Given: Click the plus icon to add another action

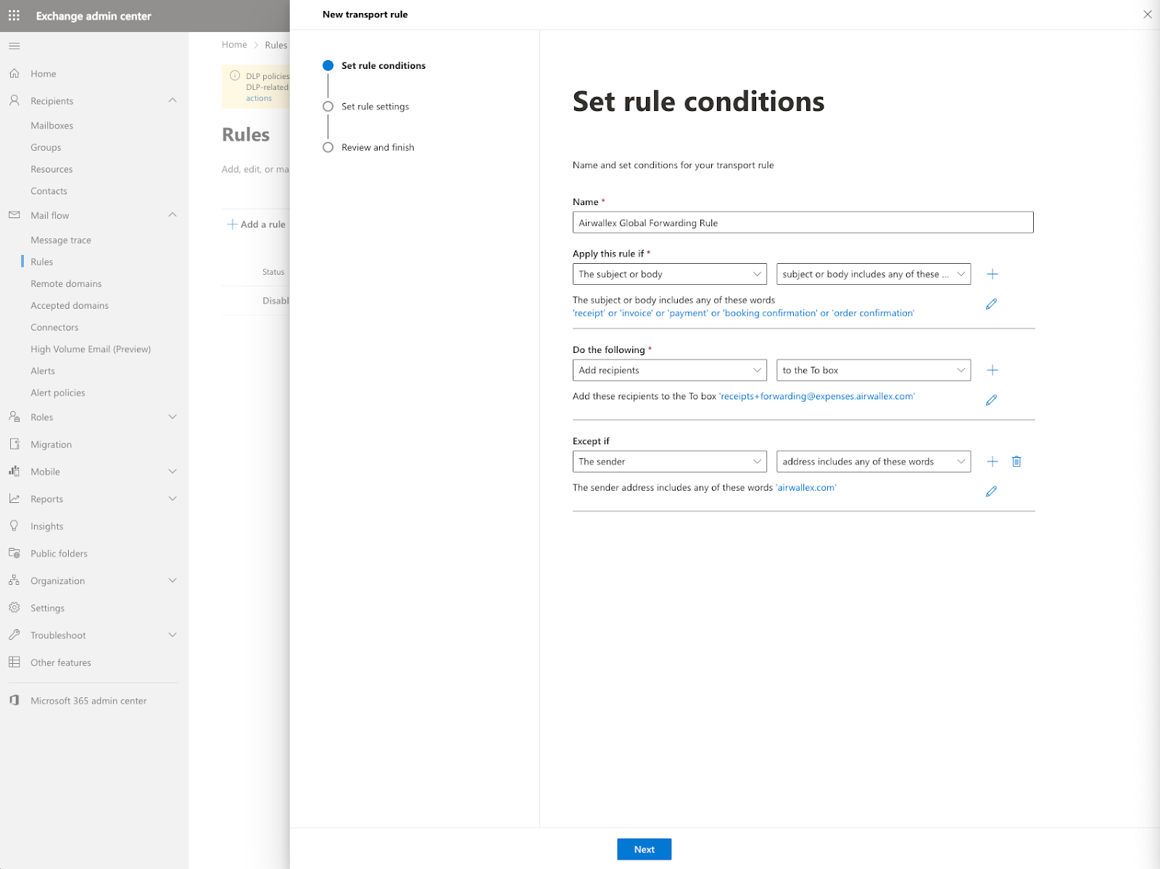Looking at the screenshot, I should point(993,370).
